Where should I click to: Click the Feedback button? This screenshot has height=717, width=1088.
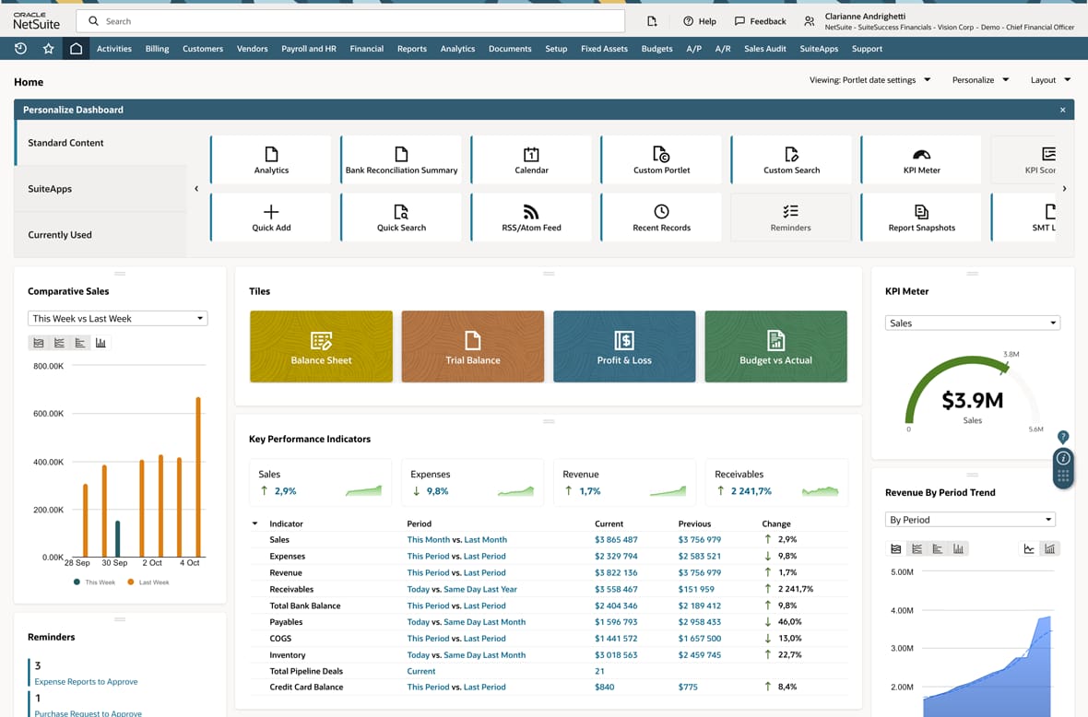pyautogui.click(x=761, y=21)
